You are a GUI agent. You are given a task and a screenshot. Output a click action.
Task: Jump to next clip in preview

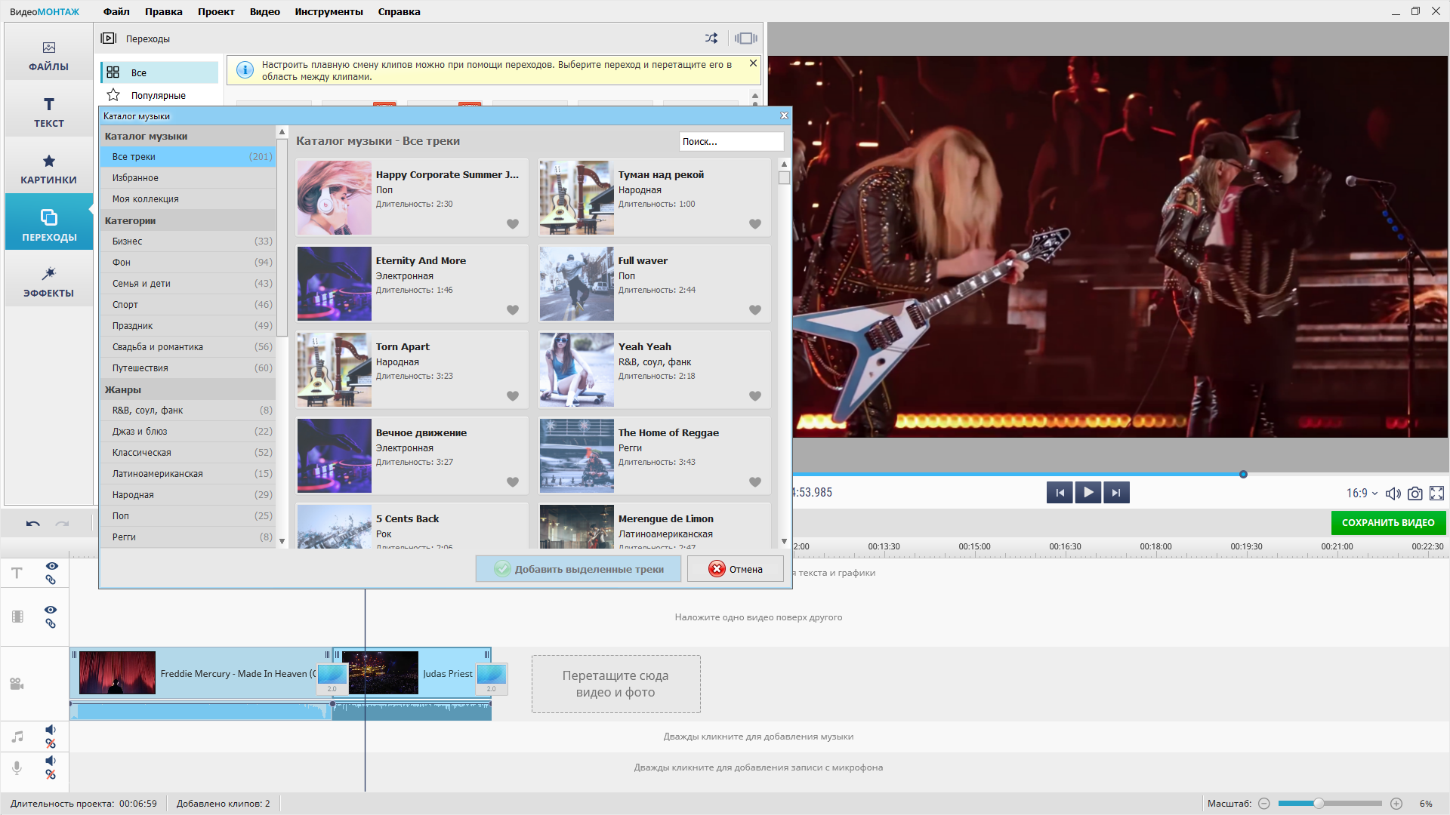(x=1116, y=493)
